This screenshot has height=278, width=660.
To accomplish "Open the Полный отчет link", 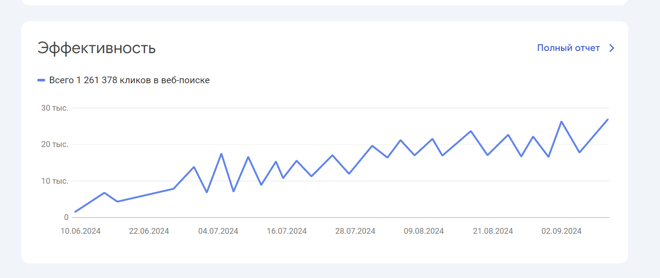I will click(x=568, y=48).
